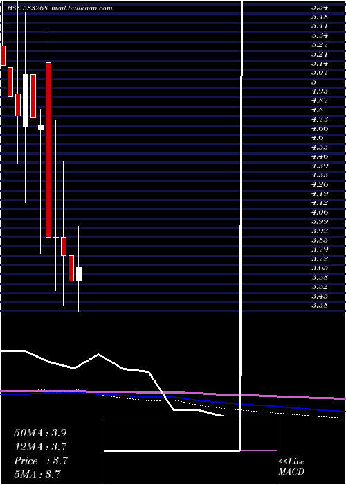Image resolution: width=346 pixels, height=485 pixels.
Task: Select the 5MA : 3.7 readout
Action: click(x=37, y=474)
